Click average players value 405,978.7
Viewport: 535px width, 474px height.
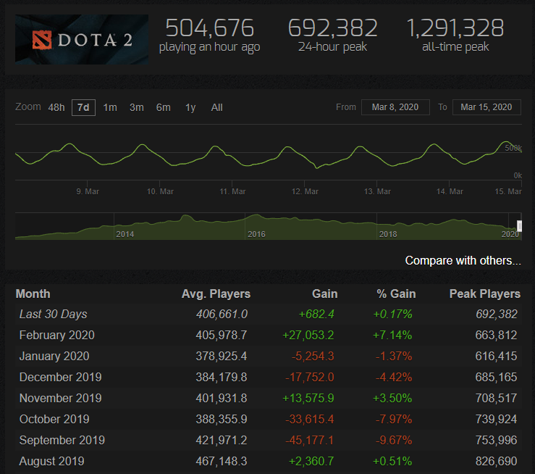(222, 335)
